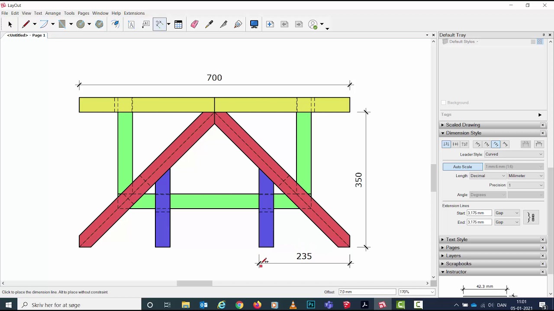Open the Leader Style Curved dropdown
554x311 pixels.
[x=514, y=154]
